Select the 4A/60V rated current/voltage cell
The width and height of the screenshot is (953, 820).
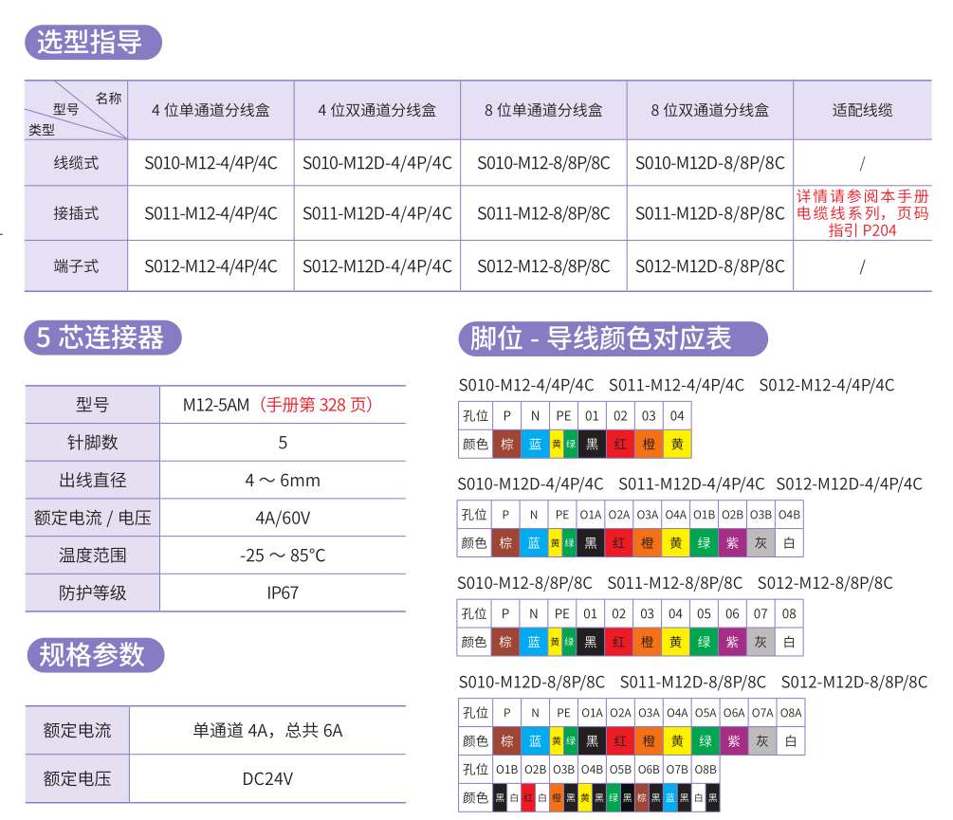(x=283, y=519)
